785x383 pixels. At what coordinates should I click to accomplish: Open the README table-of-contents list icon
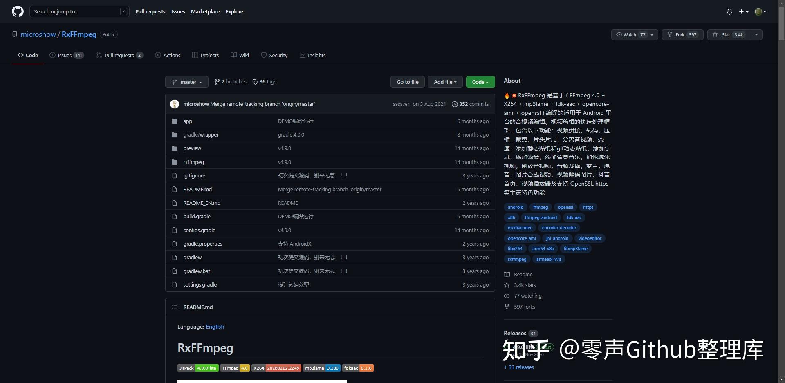174,307
